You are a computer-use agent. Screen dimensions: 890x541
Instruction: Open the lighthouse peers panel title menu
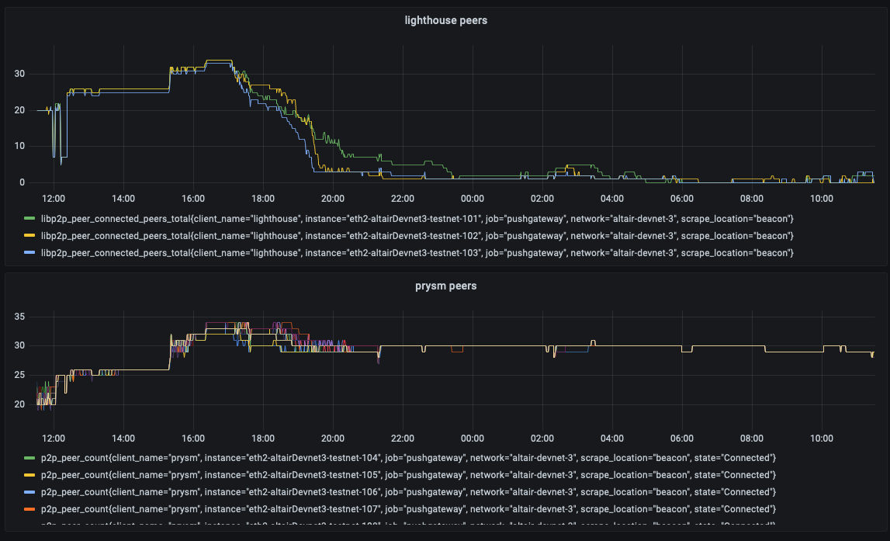coord(445,20)
